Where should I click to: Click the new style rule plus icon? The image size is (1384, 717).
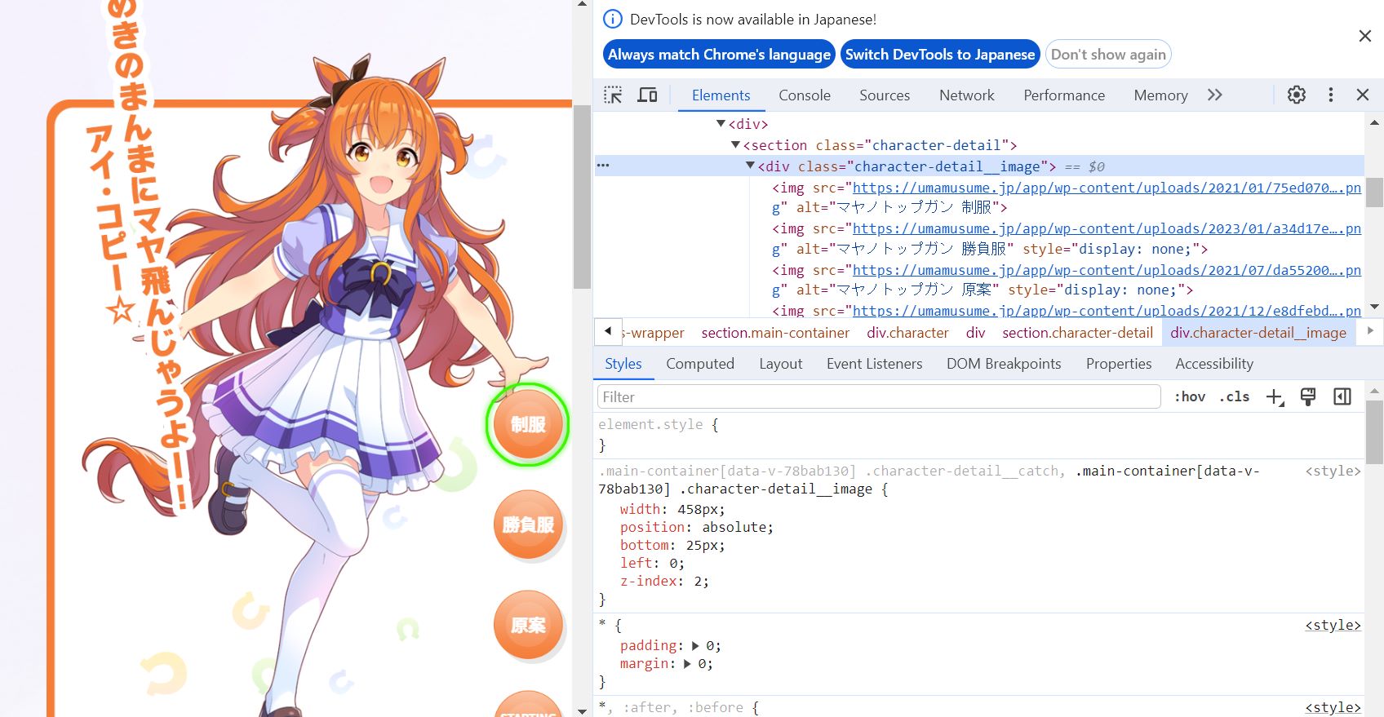click(1274, 397)
